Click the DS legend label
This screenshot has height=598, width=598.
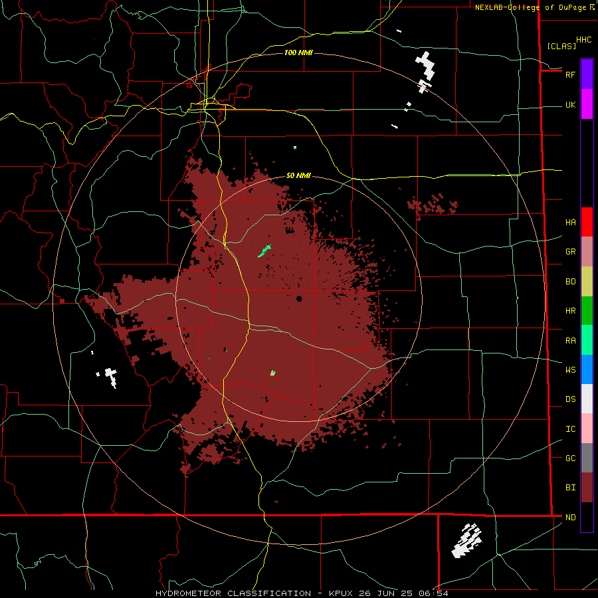pos(570,399)
